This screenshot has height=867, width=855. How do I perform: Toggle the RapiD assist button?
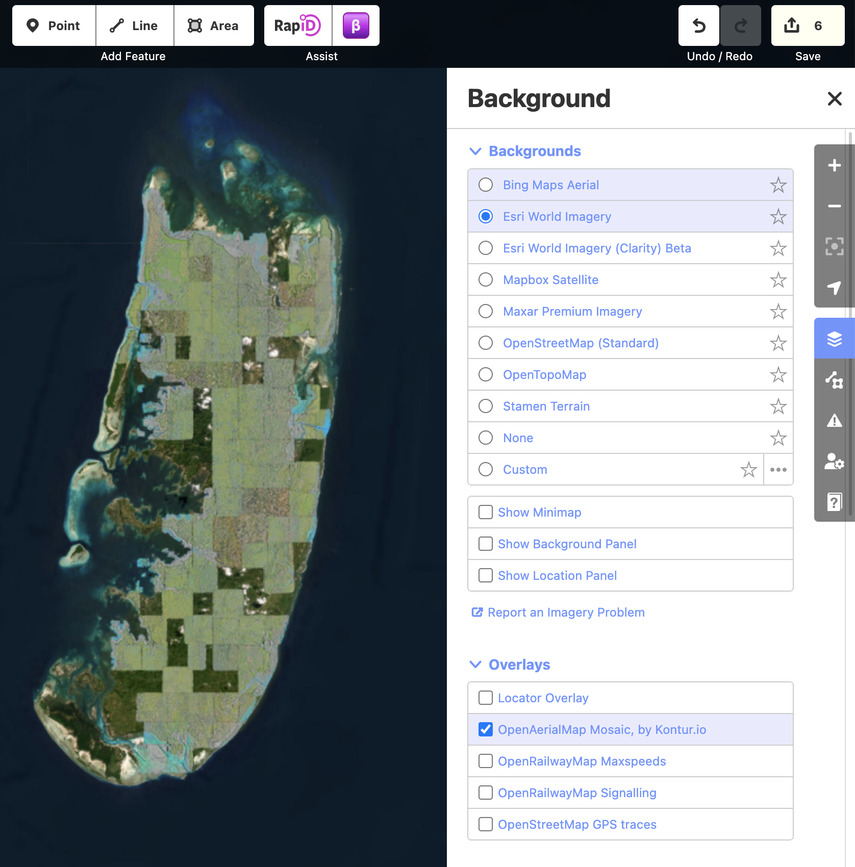click(x=298, y=25)
